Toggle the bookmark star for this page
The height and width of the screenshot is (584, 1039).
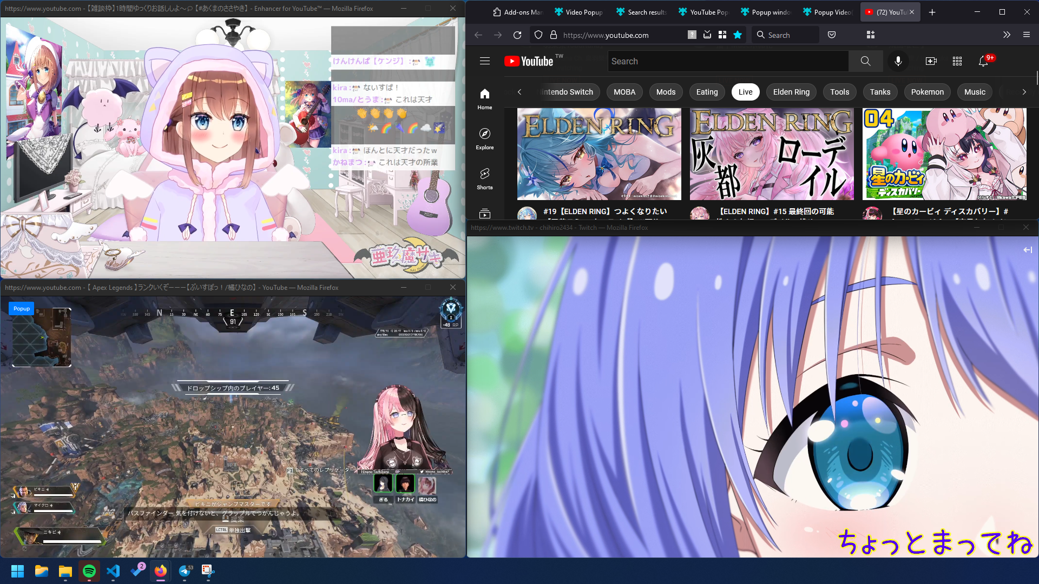point(738,35)
